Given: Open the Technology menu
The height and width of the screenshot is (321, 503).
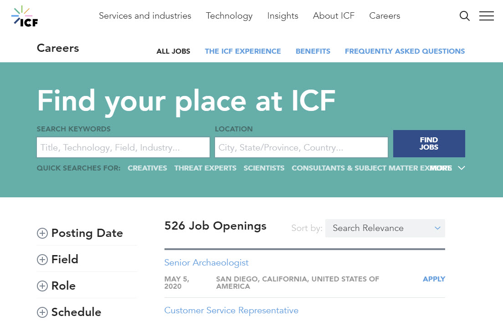Looking at the screenshot, I should [229, 16].
